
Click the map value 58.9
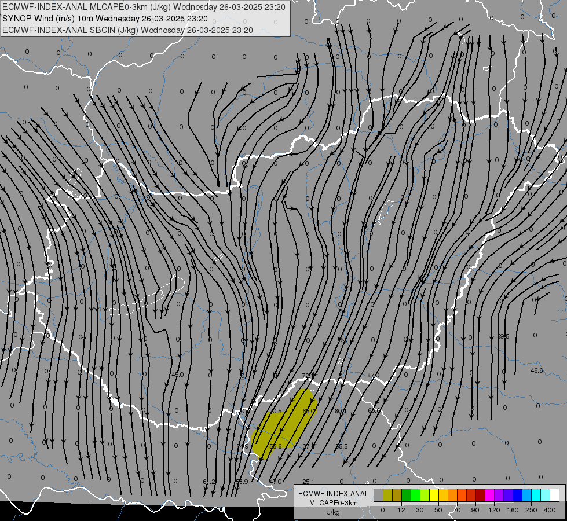(x=242, y=482)
